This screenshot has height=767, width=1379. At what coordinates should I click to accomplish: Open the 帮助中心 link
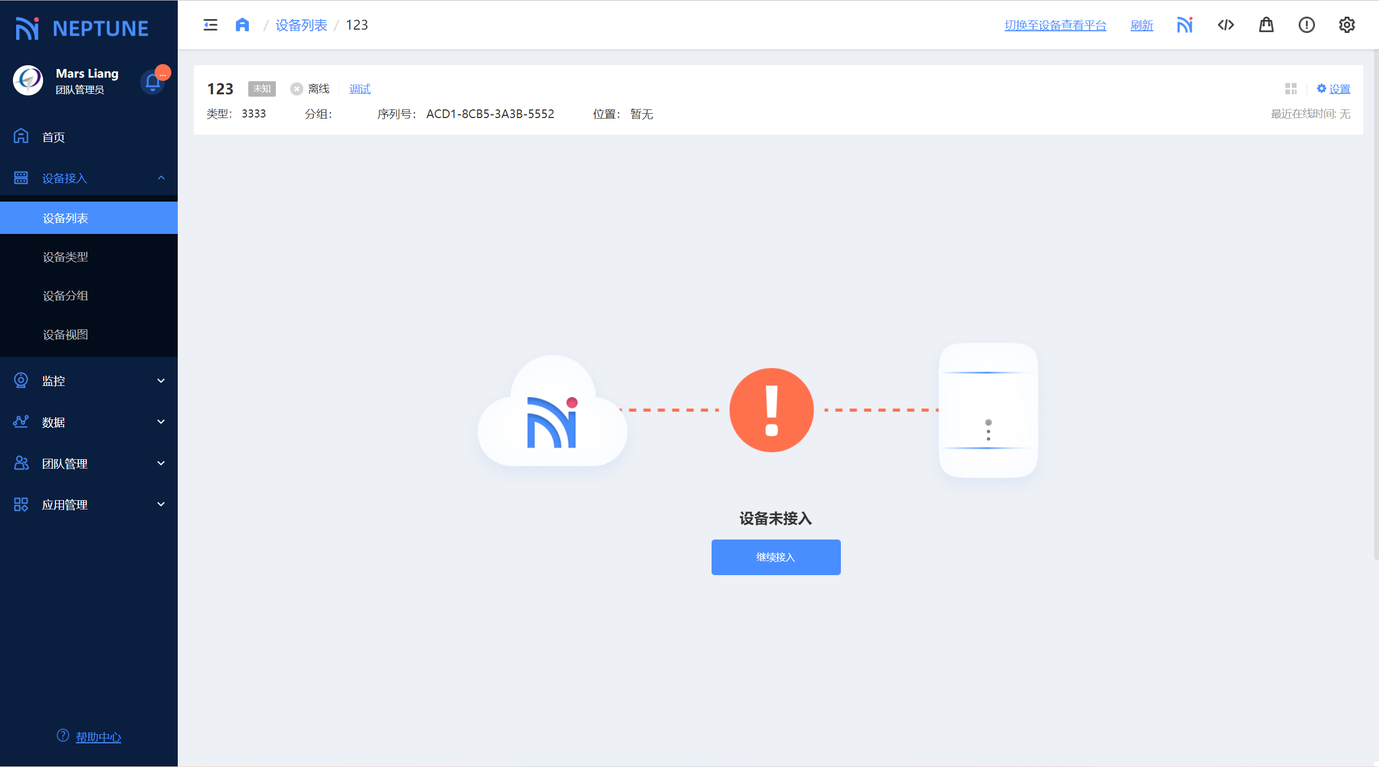(98, 737)
